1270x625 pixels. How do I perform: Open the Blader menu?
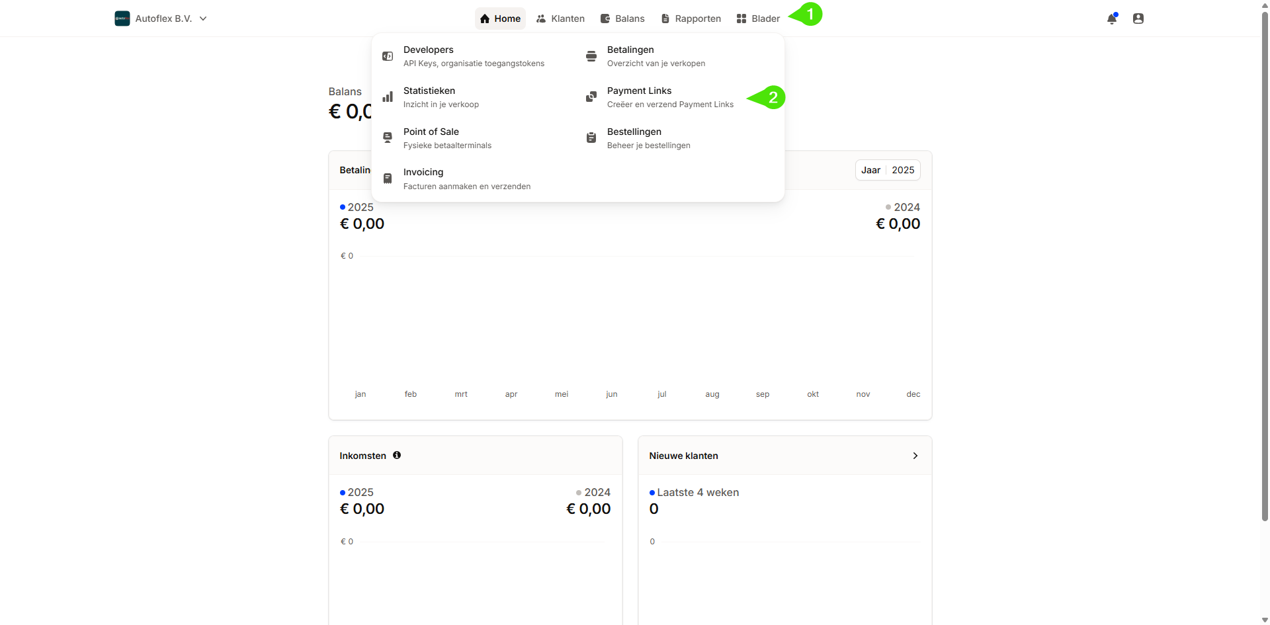pos(758,19)
